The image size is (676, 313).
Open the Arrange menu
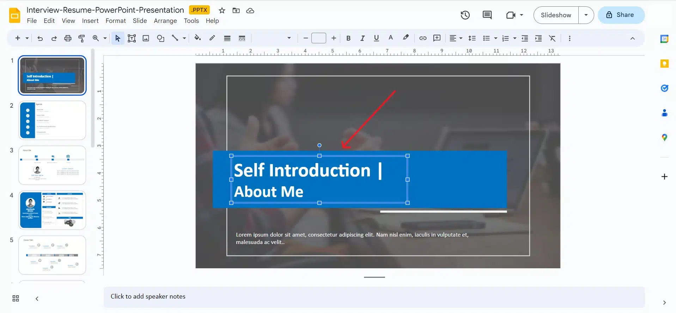[165, 21]
